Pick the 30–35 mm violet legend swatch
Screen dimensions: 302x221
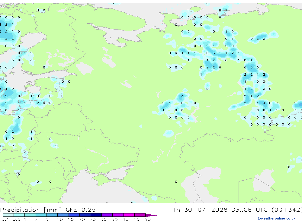click(107, 215)
